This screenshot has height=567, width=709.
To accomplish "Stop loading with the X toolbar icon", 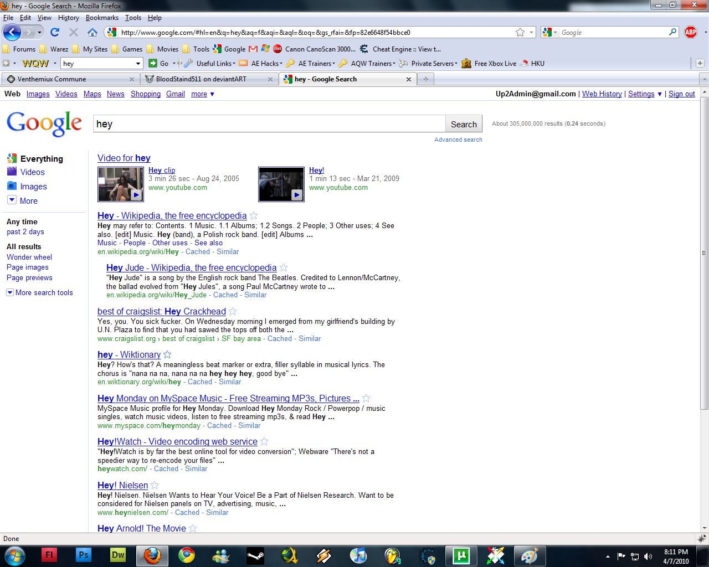I will (74, 32).
